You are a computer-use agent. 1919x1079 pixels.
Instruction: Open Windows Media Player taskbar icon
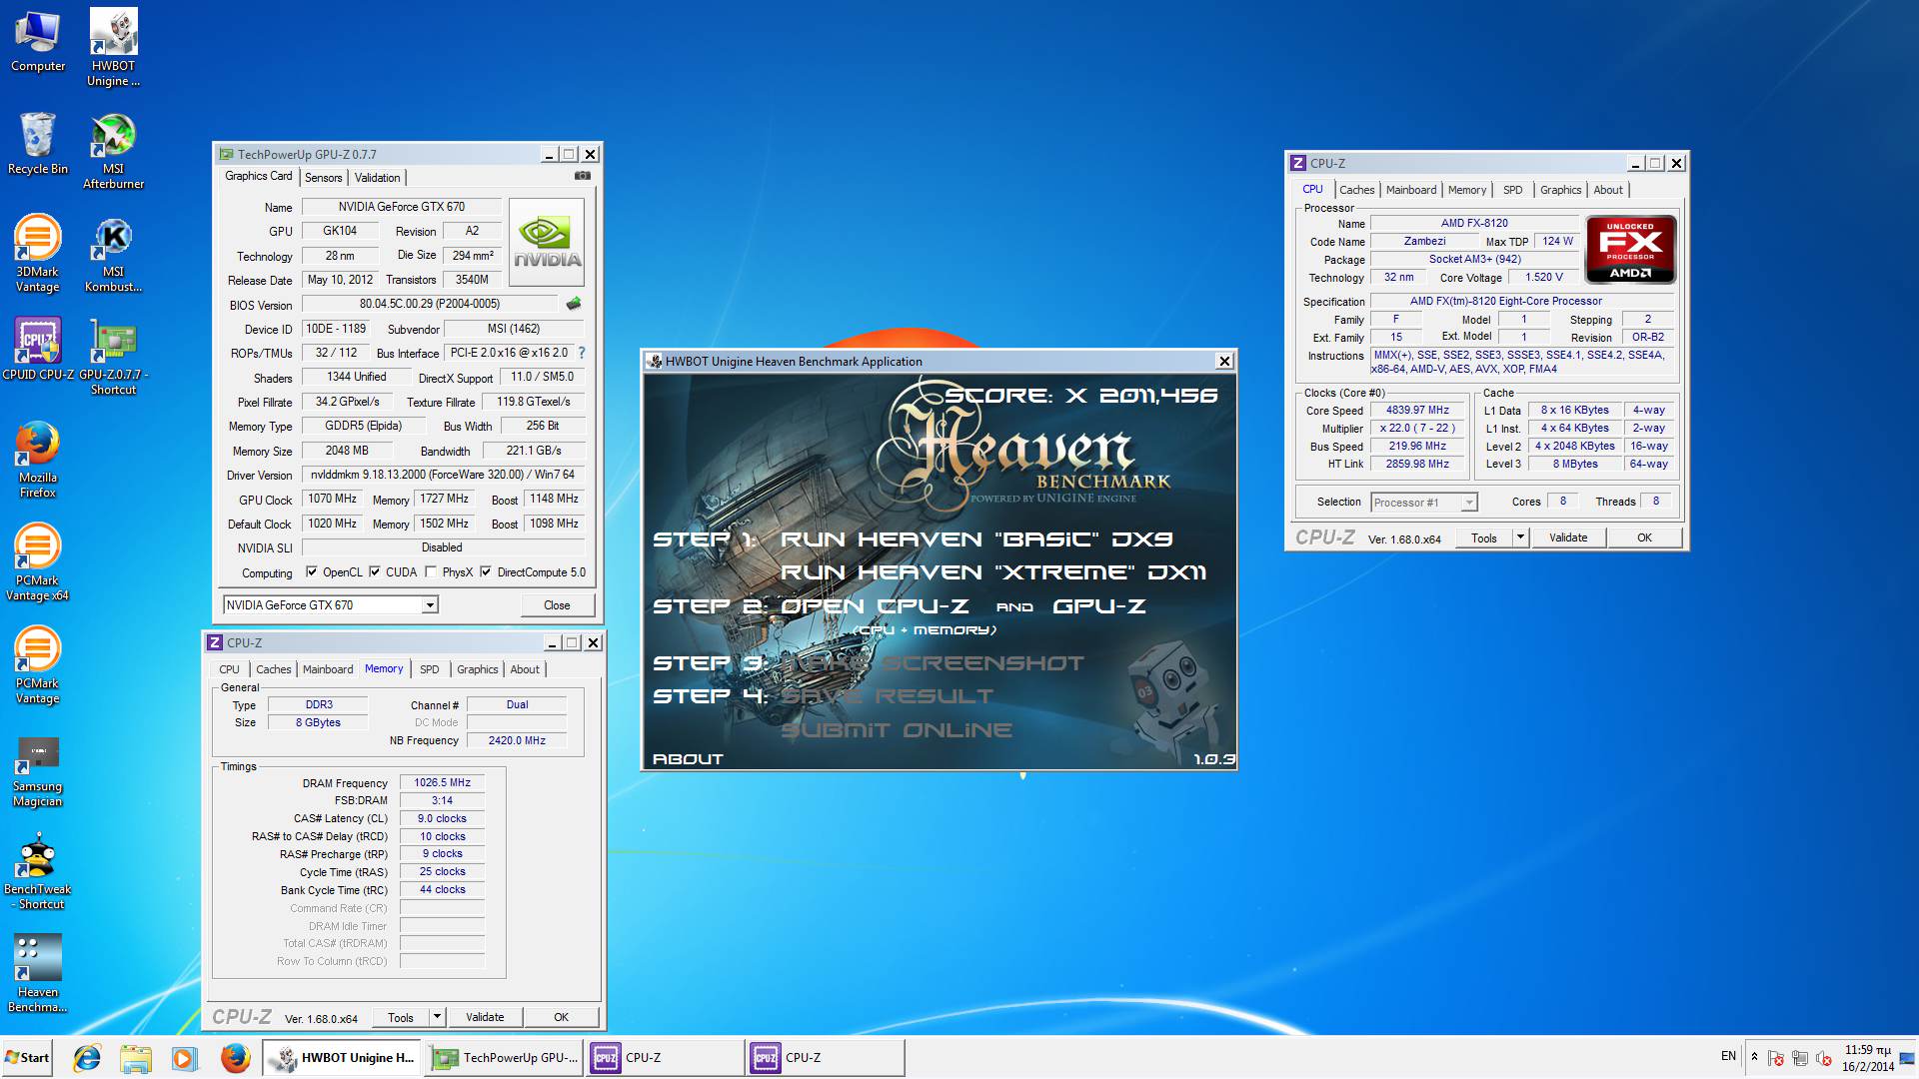(x=183, y=1057)
